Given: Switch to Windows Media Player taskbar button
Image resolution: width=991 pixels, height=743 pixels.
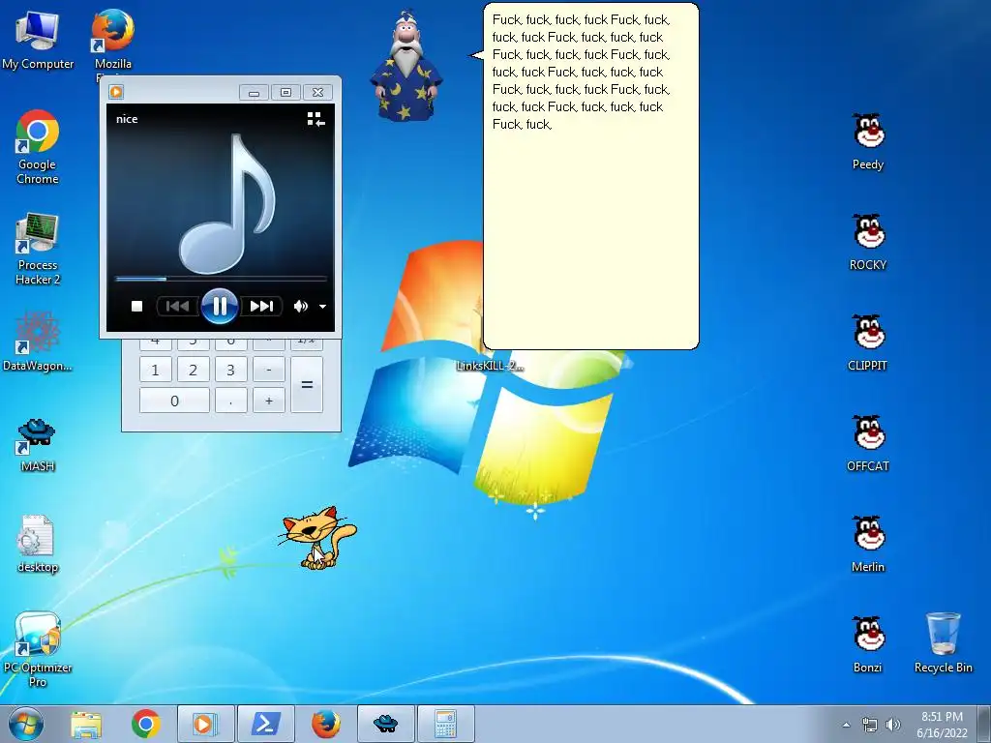Looking at the screenshot, I should point(205,724).
